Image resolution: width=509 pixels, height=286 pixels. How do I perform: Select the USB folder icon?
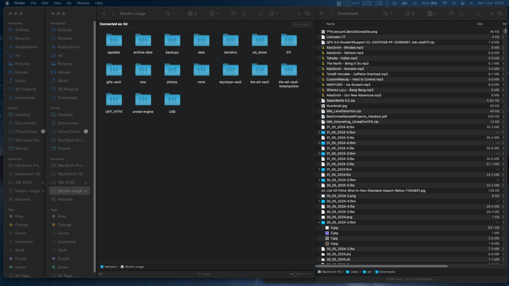click(172, 99)
